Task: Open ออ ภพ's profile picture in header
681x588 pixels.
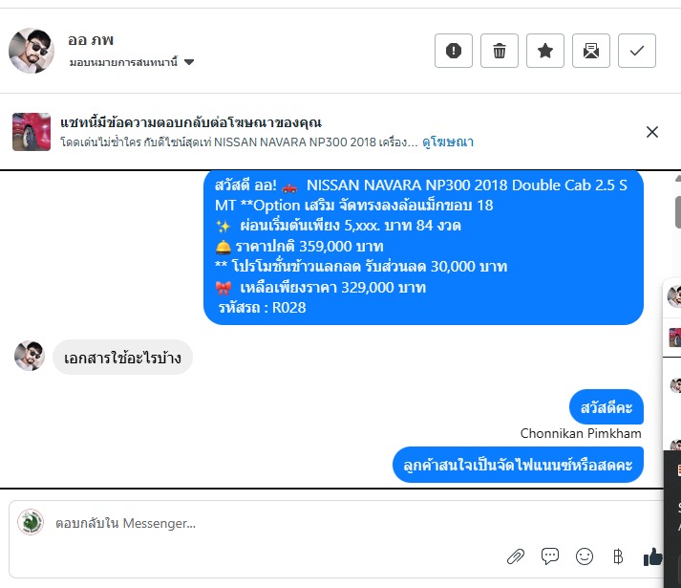Action: [x=32, y=51]
